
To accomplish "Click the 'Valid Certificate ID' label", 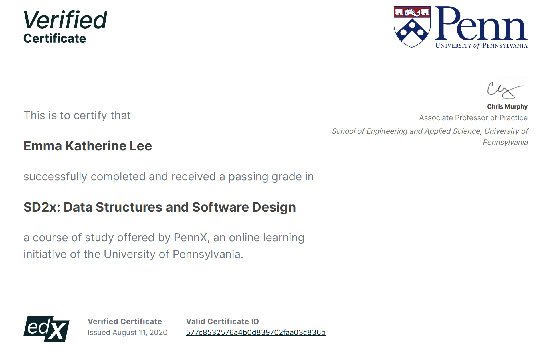I will 222,321.
